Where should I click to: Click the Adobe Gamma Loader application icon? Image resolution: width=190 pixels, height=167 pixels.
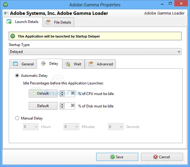6,13
